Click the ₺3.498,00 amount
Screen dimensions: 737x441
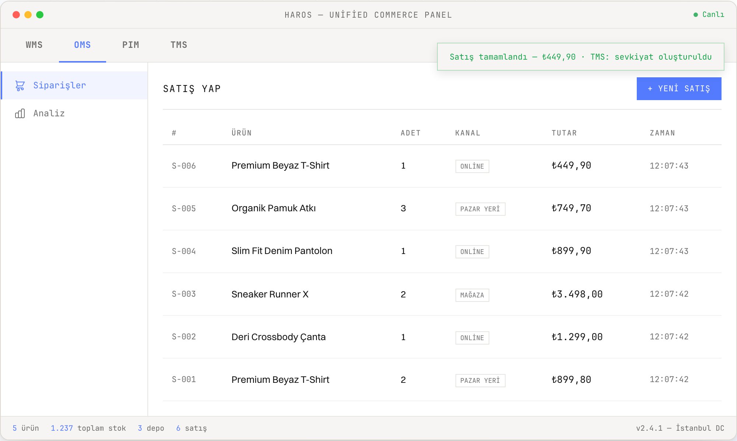577,294
